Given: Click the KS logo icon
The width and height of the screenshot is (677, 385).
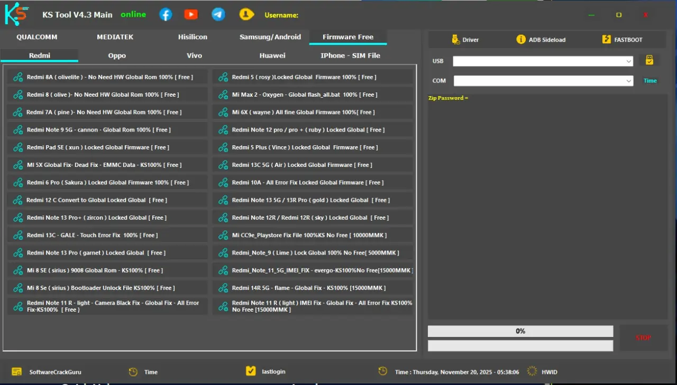Looking at the screenshot, I should point(16,14).
